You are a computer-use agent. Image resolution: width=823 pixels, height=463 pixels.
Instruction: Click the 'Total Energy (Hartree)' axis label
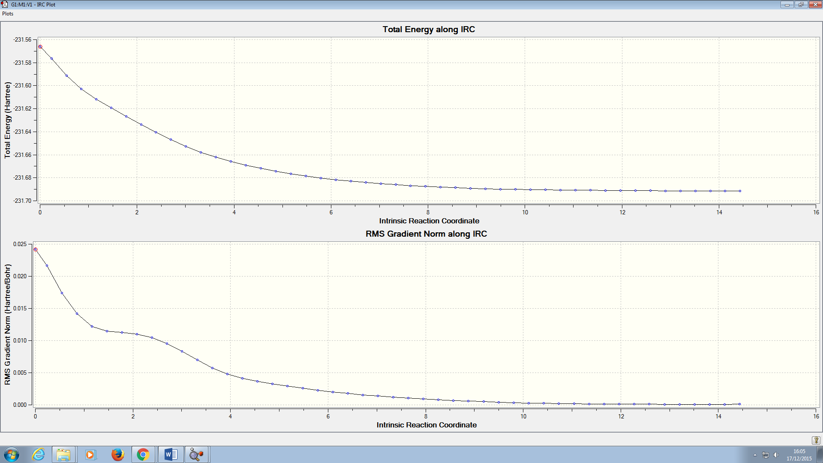point(7,120)
